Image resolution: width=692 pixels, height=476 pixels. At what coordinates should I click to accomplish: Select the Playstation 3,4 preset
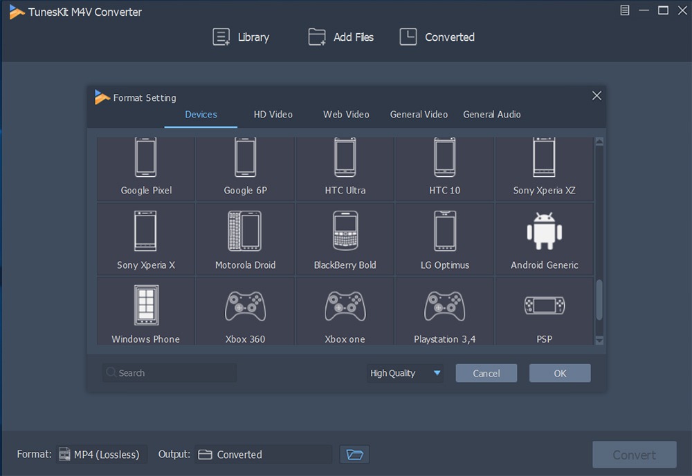444,311
